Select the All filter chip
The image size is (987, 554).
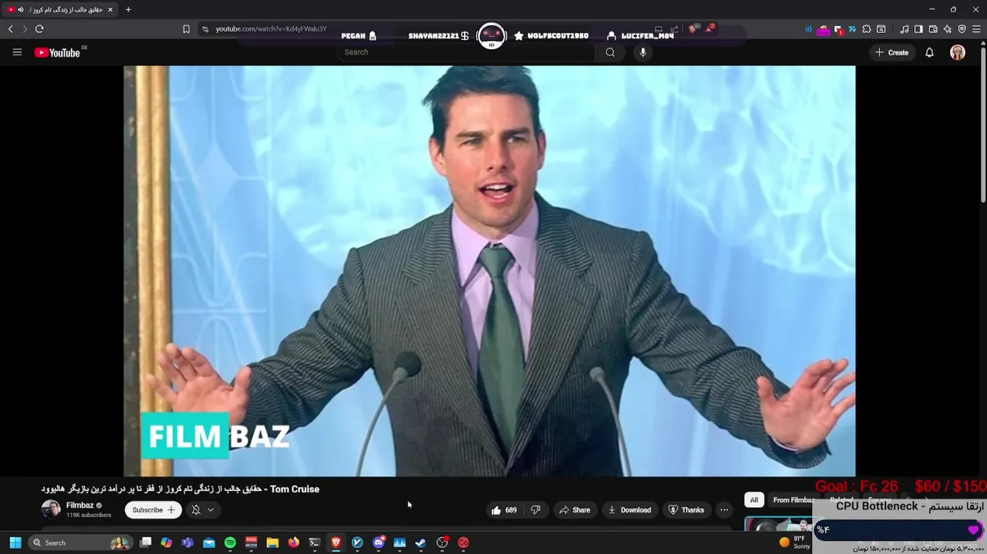(x=754, y=500)
